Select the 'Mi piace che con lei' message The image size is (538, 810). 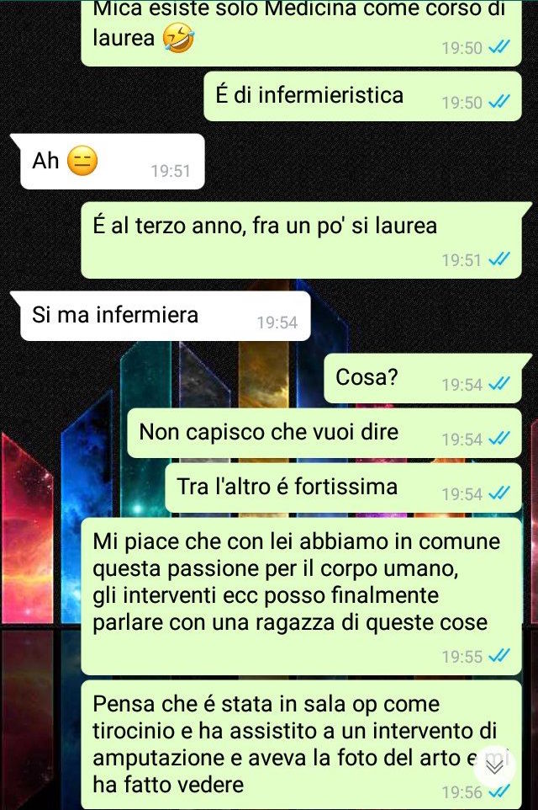click(x=302, y=597)
